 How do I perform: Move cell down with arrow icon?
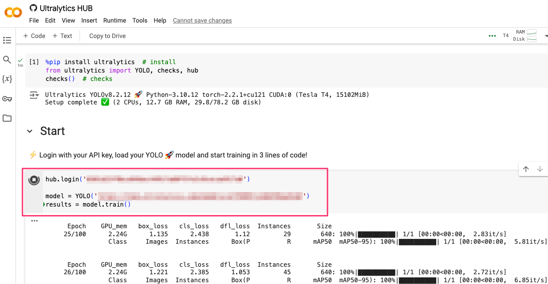(x=540, y=169)
